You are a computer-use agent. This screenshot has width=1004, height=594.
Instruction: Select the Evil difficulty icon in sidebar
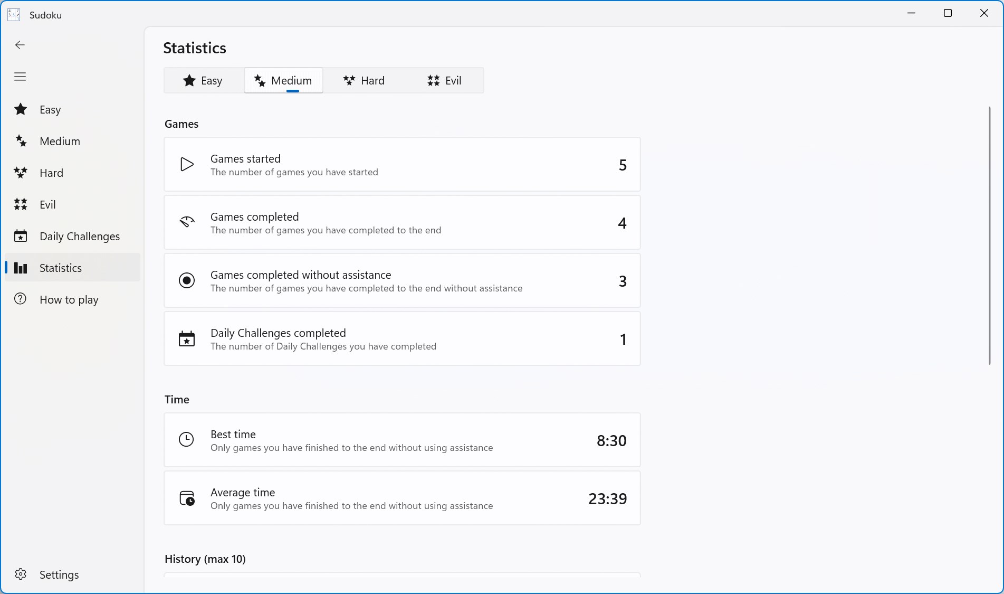20,204
